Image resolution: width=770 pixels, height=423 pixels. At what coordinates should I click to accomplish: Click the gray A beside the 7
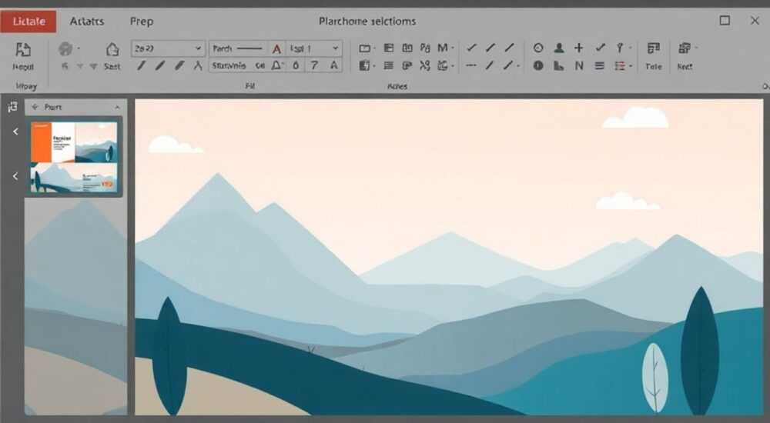tap(334, 65)
